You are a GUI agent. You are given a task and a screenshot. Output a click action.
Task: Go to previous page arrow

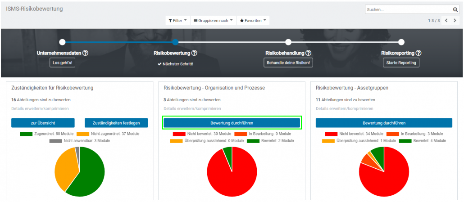(x=446, y=21)
